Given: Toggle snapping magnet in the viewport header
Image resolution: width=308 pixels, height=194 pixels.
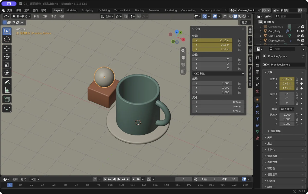Looking at the screenshot, I should (126, 16).
